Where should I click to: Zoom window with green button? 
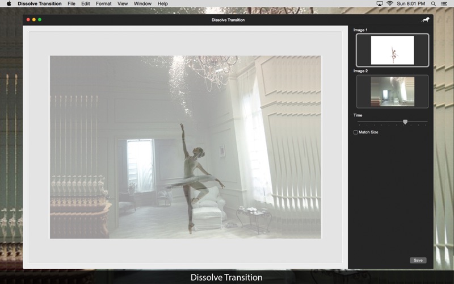(x=40, y=20)
